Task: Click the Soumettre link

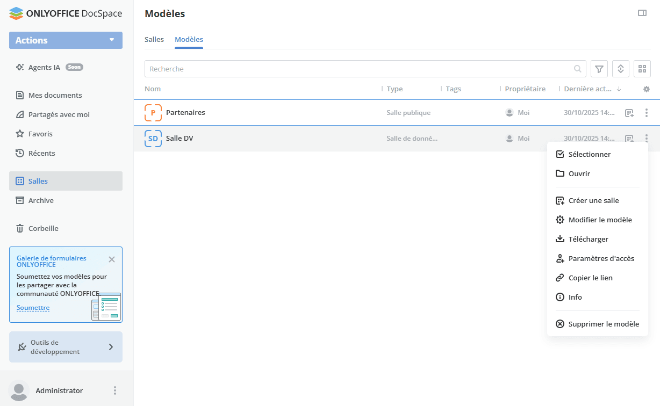Action: tap(33, 308)
